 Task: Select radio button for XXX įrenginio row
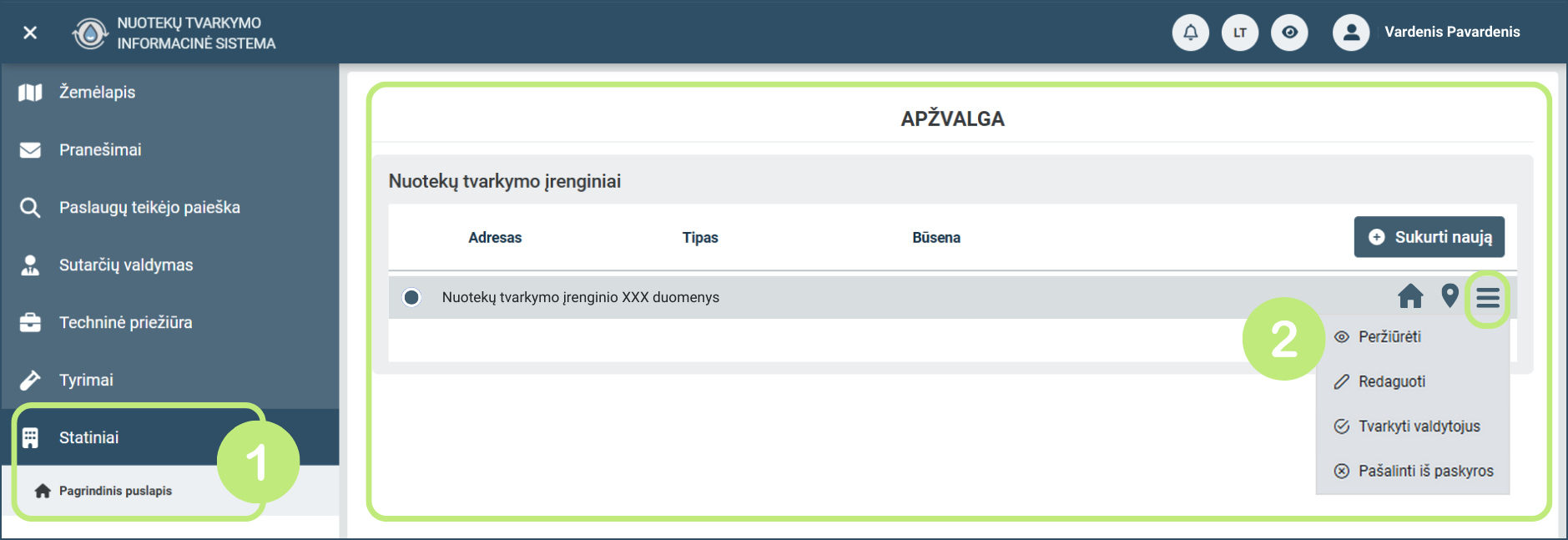tap(411, 297)
